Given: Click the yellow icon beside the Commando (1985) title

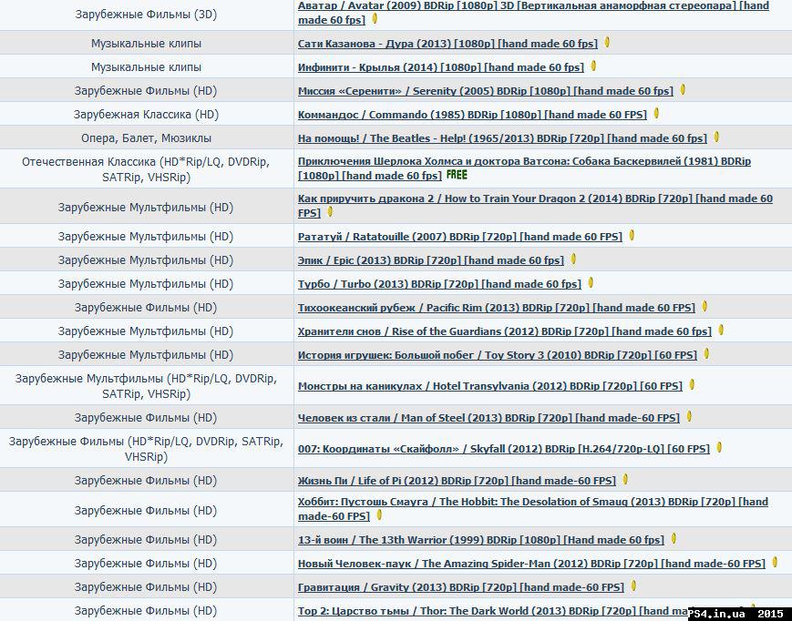Looking at the screenshot, I should (x=656, y=114).
